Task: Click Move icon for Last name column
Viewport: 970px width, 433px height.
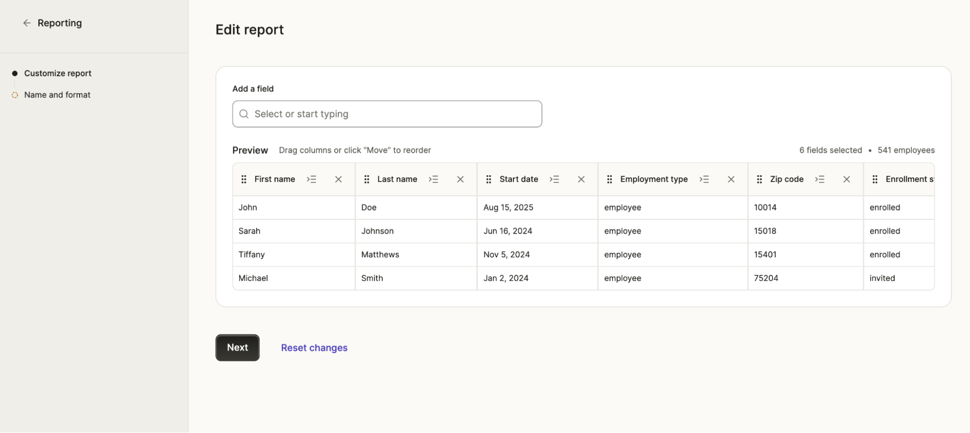Action: pos(433,180)
